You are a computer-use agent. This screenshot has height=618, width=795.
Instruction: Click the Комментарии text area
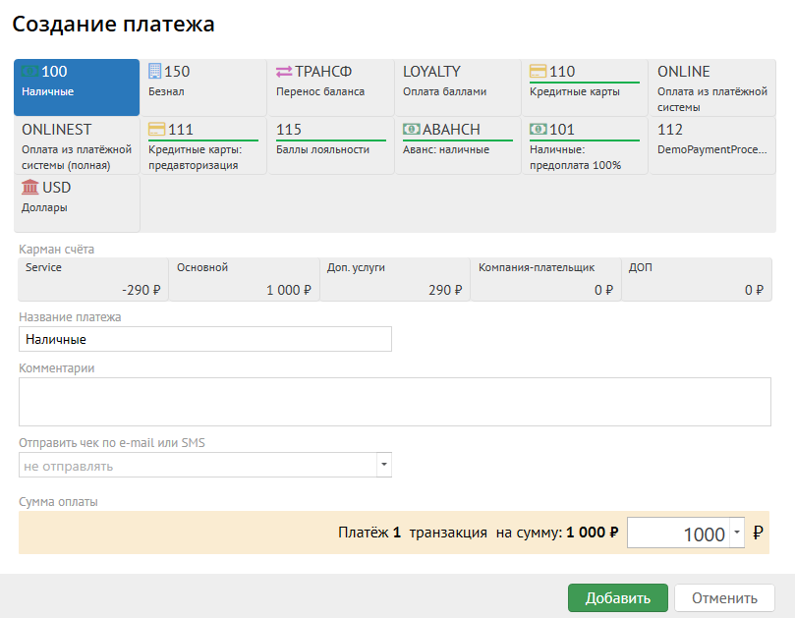click(394, 401)
